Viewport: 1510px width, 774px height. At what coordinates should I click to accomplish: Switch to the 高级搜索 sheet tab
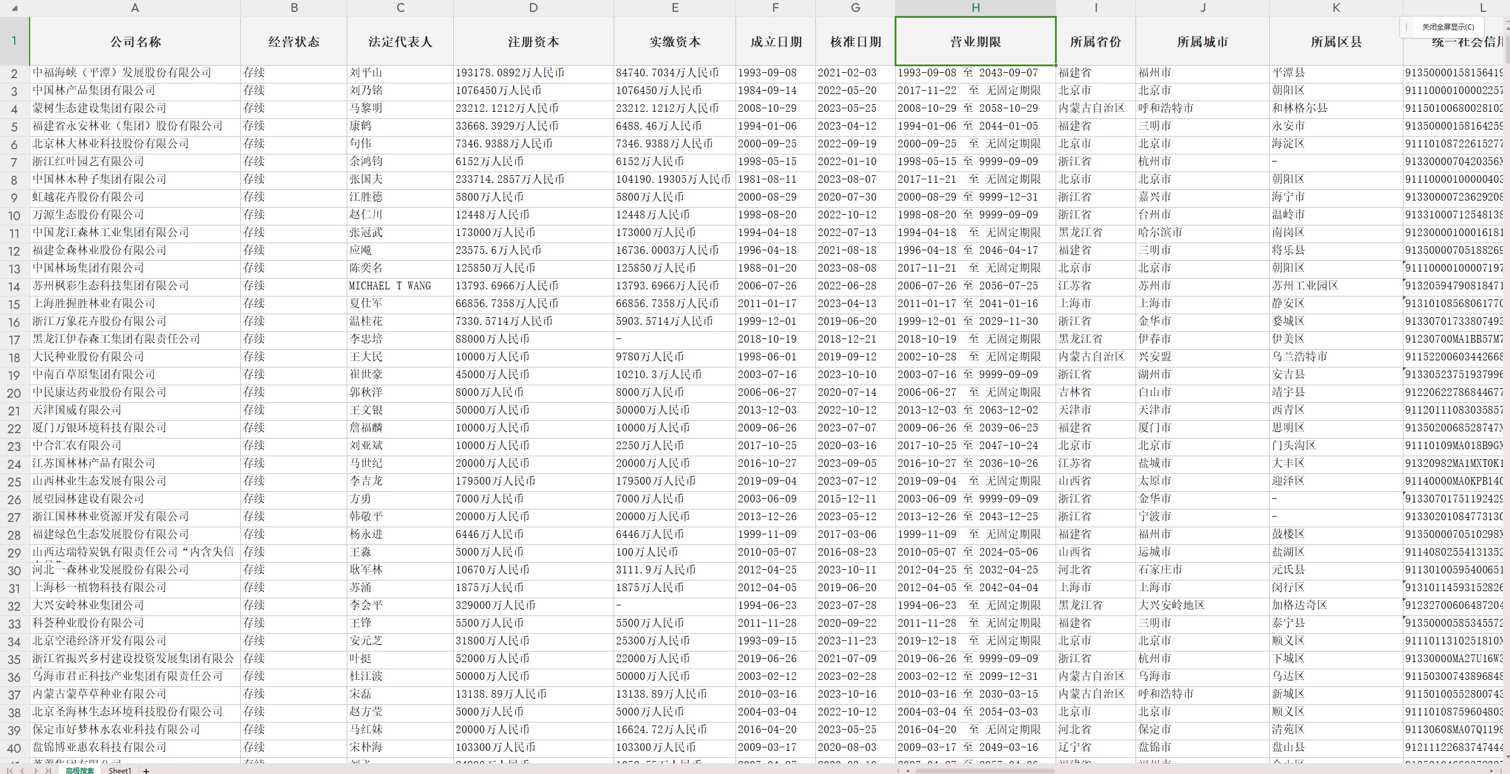[x=80, y=770]
